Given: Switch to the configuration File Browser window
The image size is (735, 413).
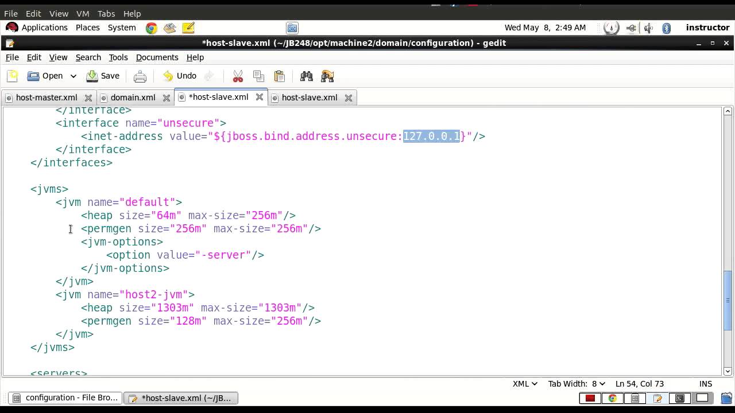Looking at the screenshot, I should coord(65,398).
